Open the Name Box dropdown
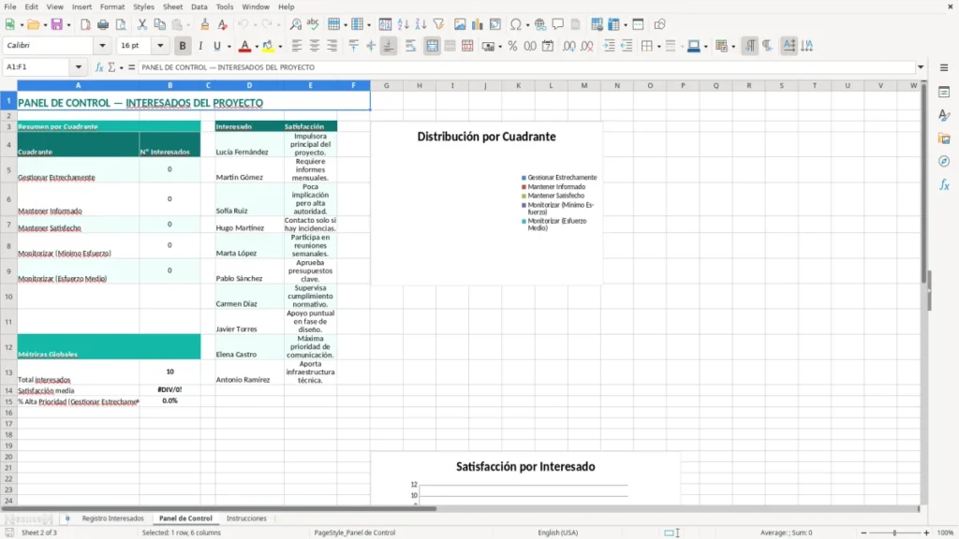Screen dimensions: 959x539 click(79, 67)
